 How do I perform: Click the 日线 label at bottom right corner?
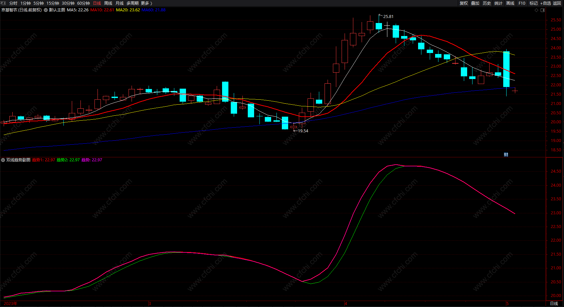pyautogui.click(x=554, y=304)
